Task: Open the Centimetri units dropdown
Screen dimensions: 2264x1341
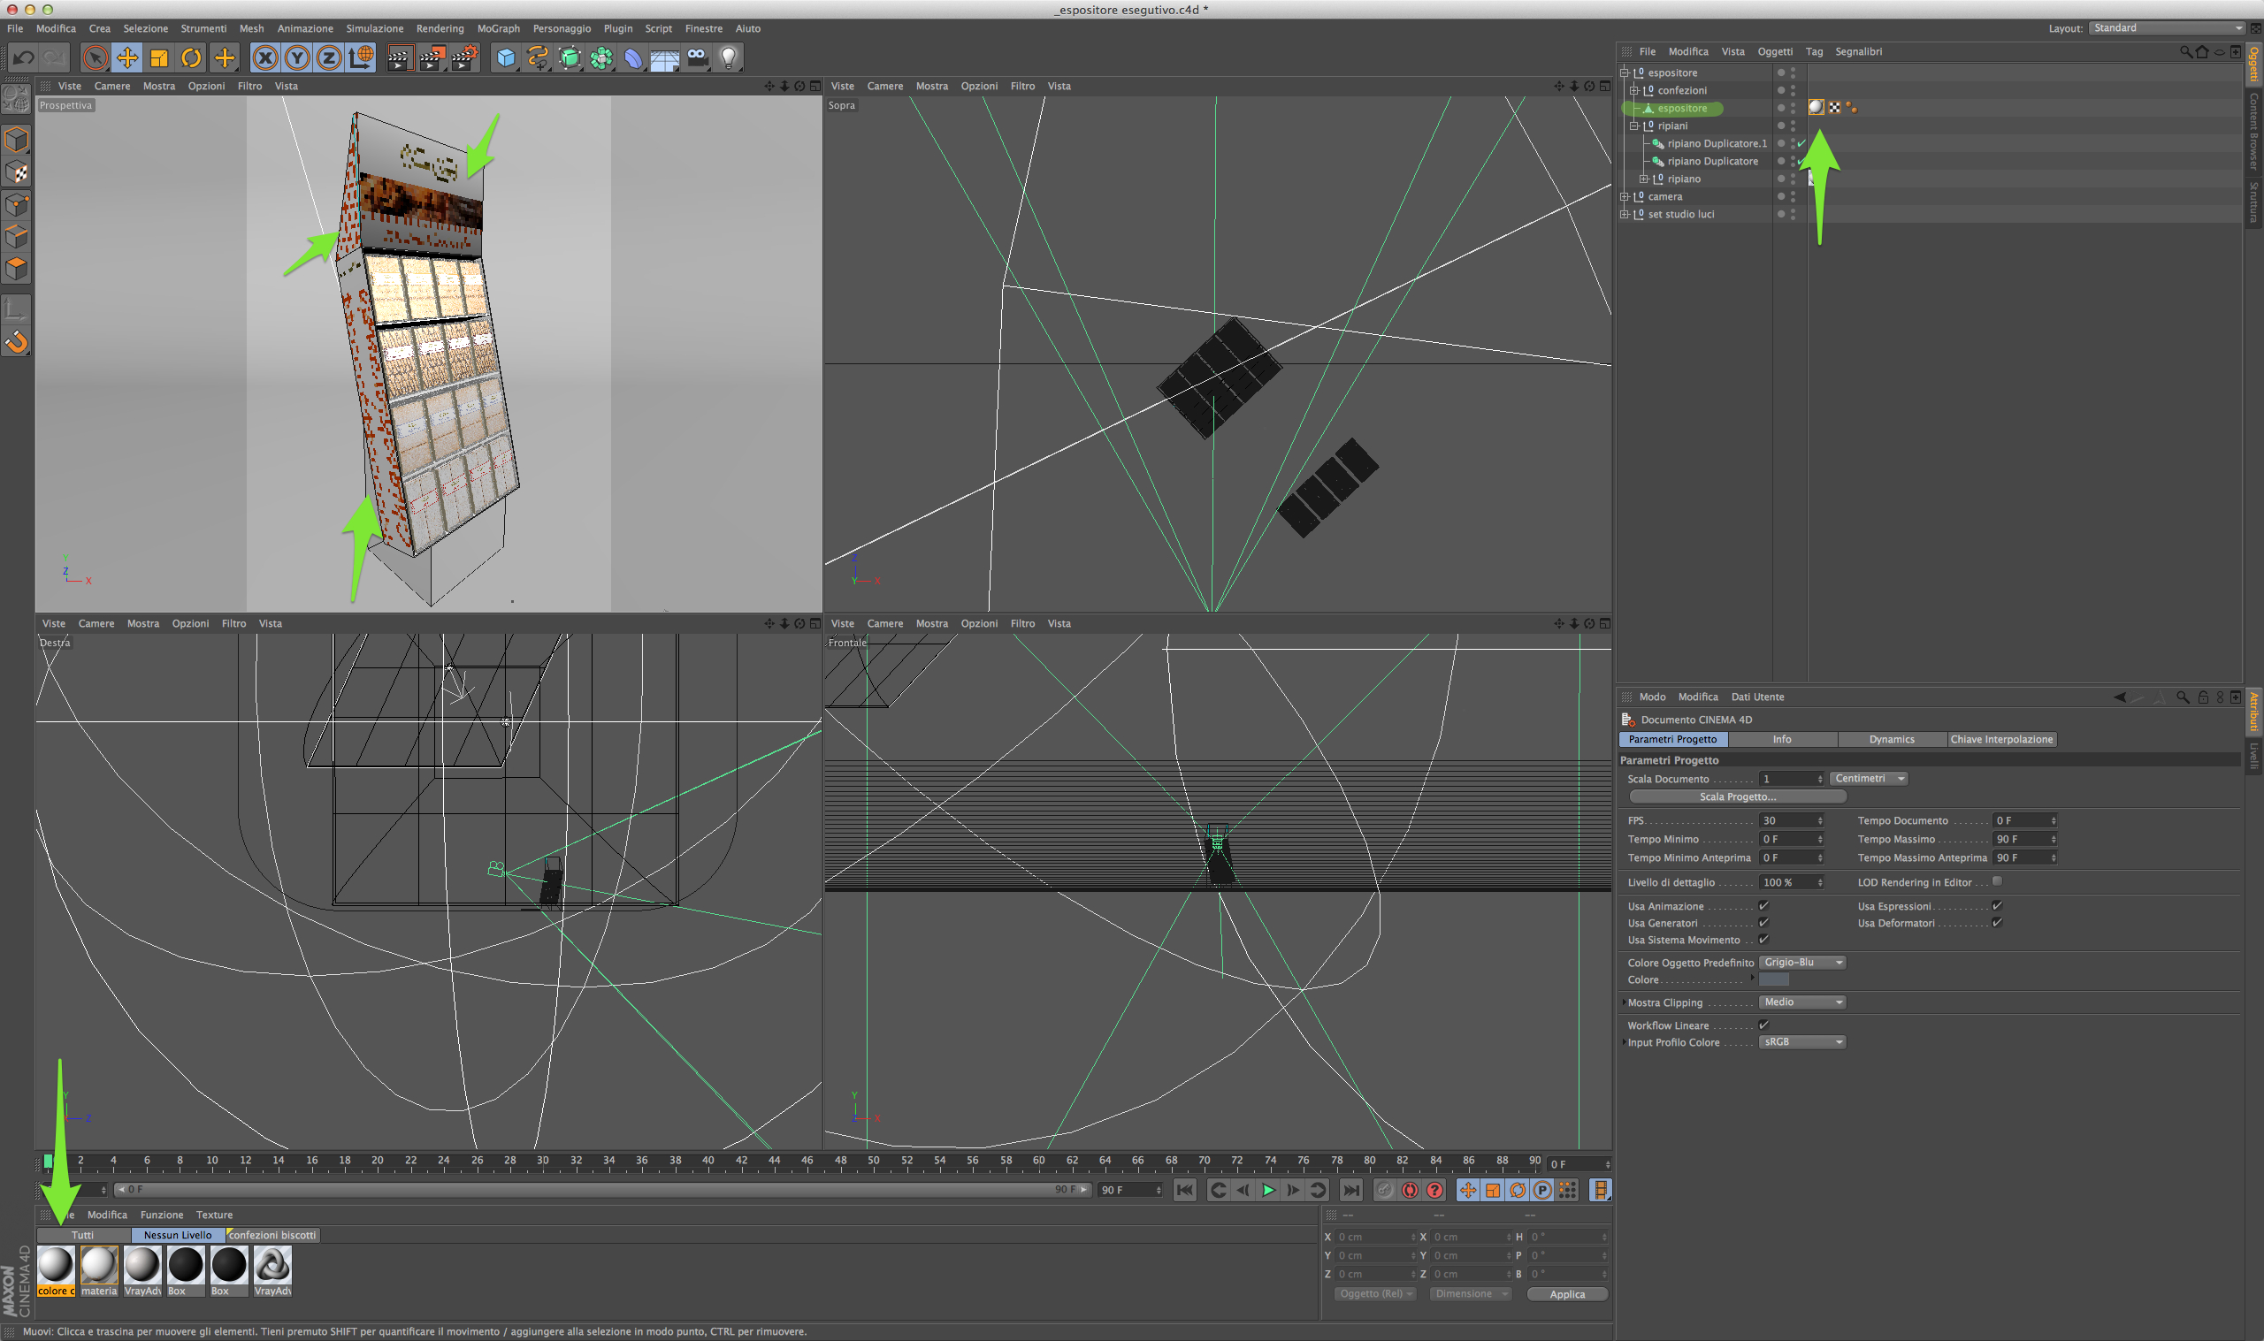Action: pos(1868,778)
